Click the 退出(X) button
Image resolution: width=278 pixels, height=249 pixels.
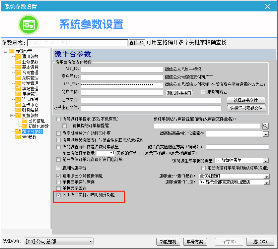pyautogui.click(x=260, y=242)
